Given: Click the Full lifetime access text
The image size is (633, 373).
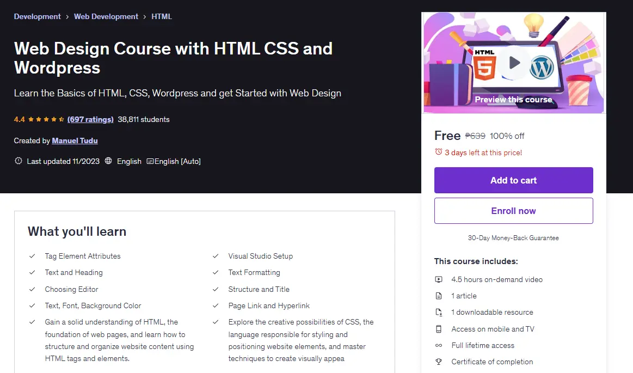Looking at the screenshot, I should tap(483, 346).
